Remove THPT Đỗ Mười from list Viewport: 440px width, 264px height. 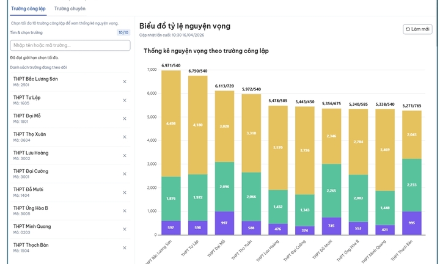125,192
